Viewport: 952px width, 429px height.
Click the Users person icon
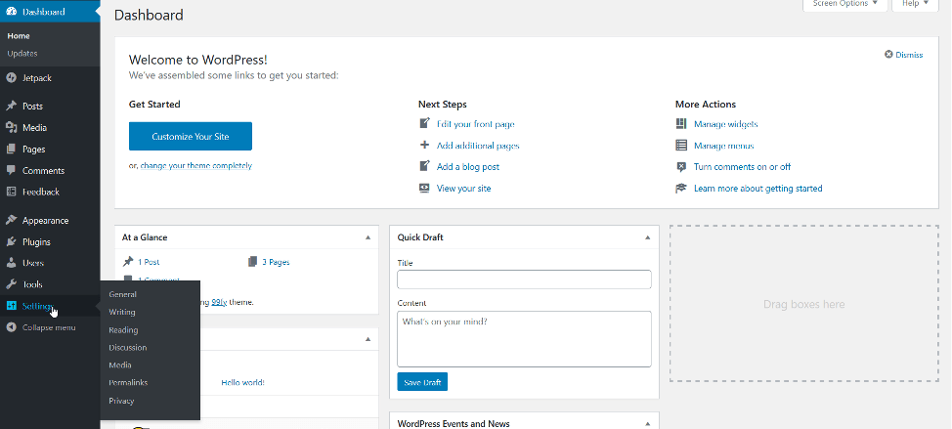11,263
